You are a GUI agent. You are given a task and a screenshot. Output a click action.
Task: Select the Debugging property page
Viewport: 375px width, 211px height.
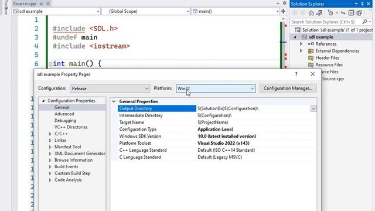coord(65,121)
